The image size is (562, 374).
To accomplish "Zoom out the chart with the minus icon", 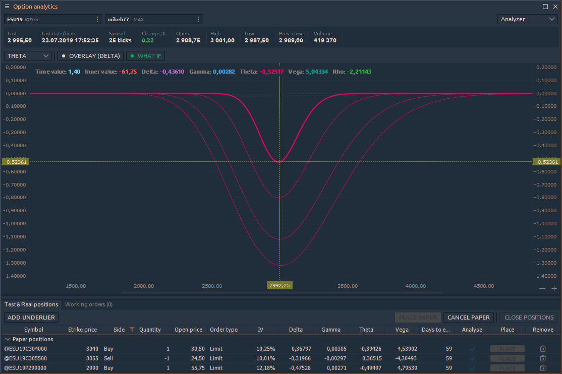I will pyautogui.click(x=542, y=288).
